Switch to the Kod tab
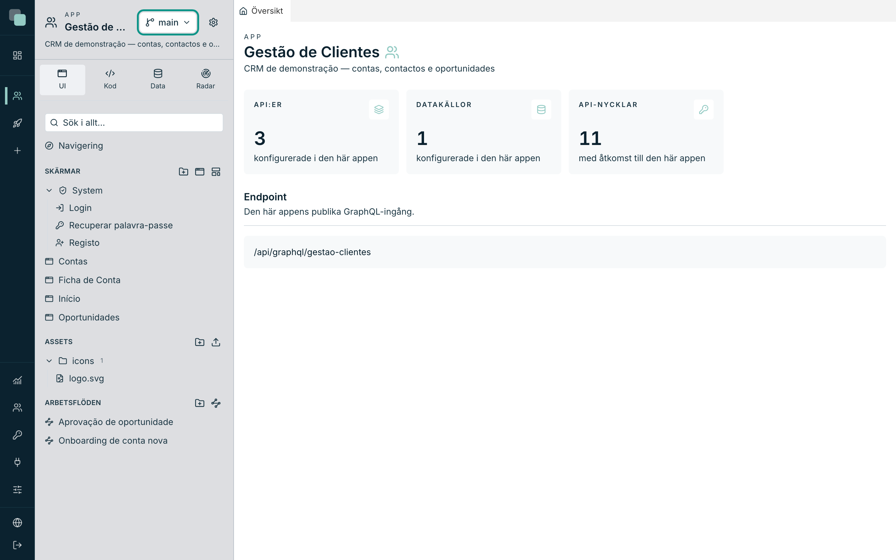The width and height of the screenshot is (896, 560). pos(110,80)
